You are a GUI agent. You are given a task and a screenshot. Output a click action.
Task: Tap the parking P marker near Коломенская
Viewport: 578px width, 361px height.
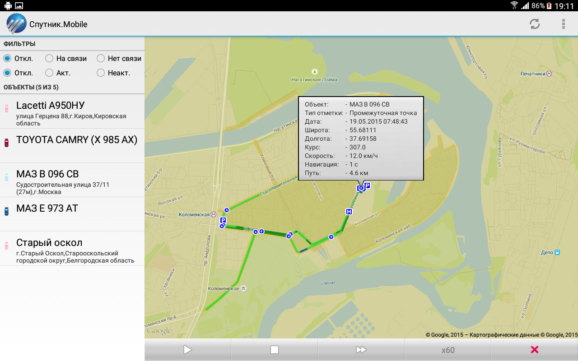tap(223, 220)
